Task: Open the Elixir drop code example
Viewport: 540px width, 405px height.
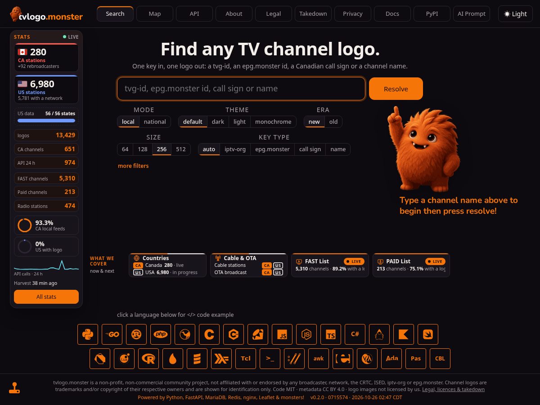Action: (173, 359)
